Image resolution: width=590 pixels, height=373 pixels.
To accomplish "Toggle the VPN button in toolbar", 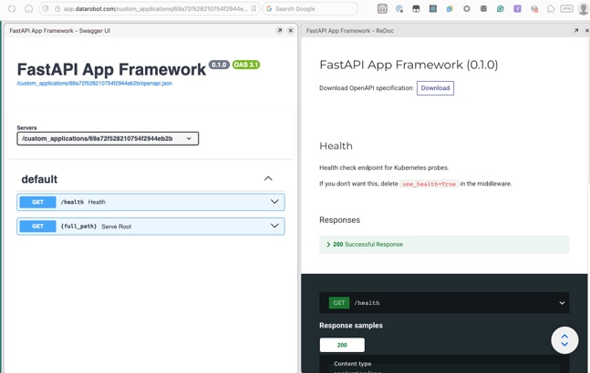I will point(566,8).
